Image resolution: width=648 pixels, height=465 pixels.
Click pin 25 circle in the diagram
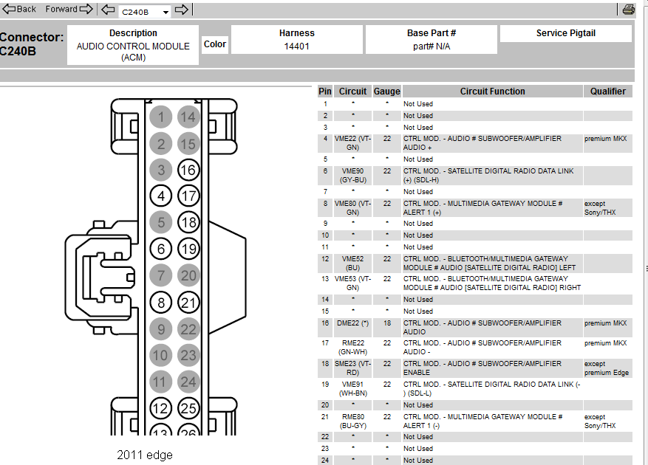pyautogui.click(x=188, y=408)
